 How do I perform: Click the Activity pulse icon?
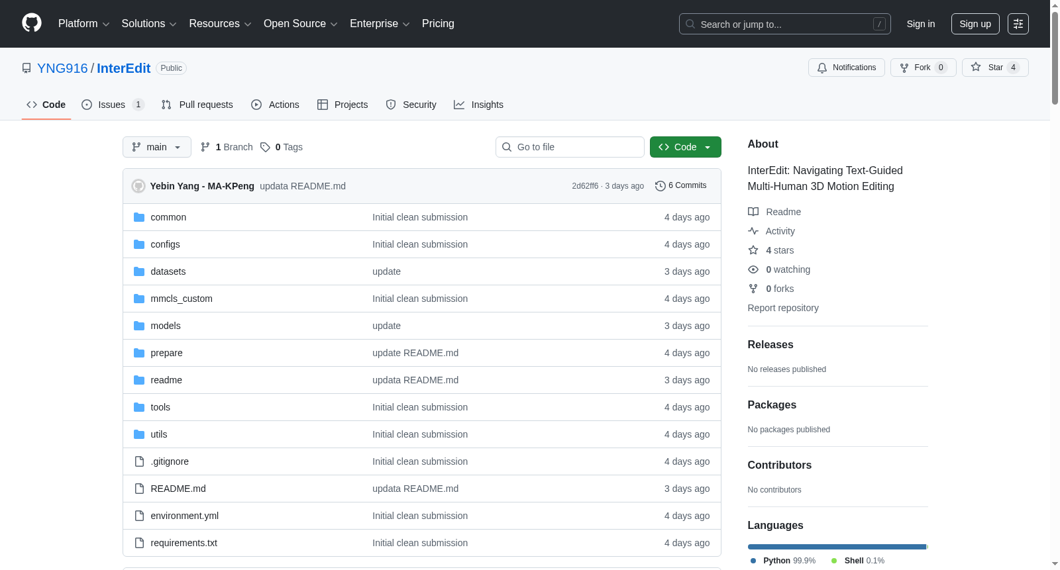(753, 231)
